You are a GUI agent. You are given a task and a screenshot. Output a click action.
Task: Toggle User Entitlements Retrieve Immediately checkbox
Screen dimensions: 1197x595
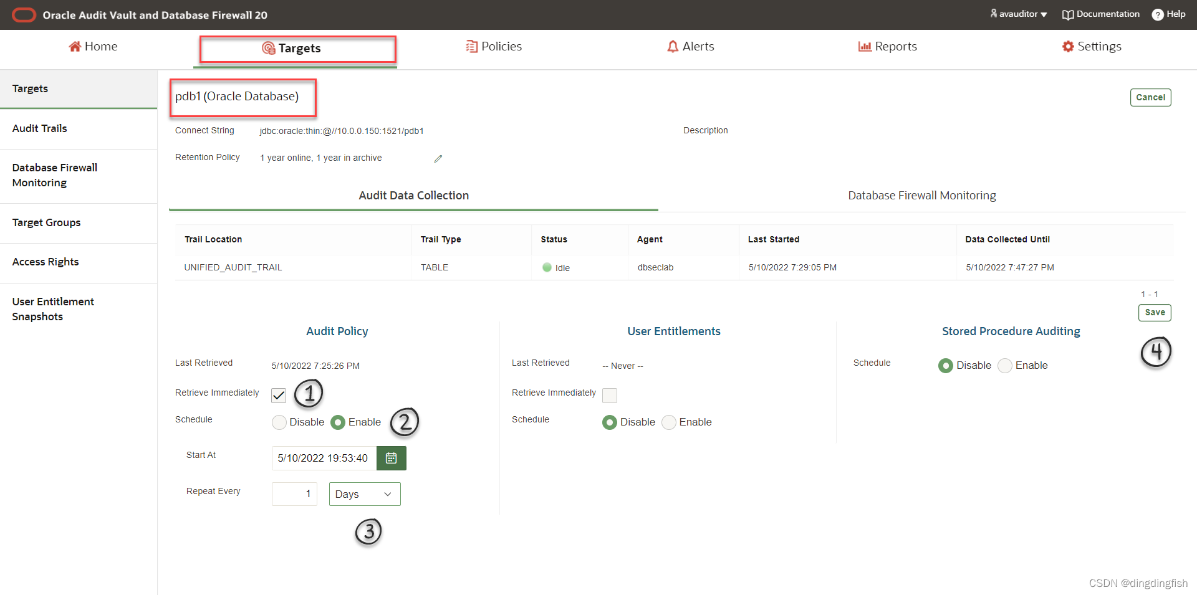click(610, 395)
